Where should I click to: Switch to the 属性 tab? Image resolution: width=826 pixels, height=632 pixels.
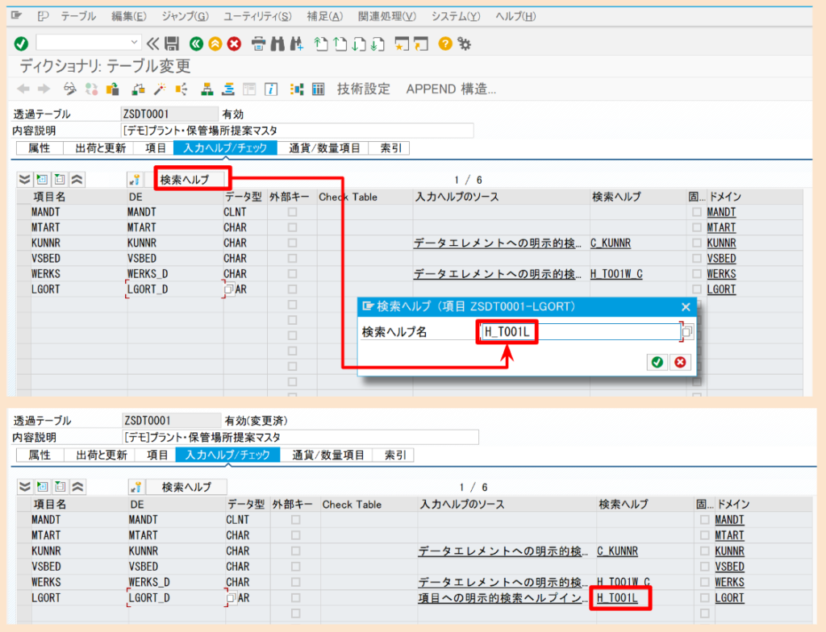coord(38,148)
